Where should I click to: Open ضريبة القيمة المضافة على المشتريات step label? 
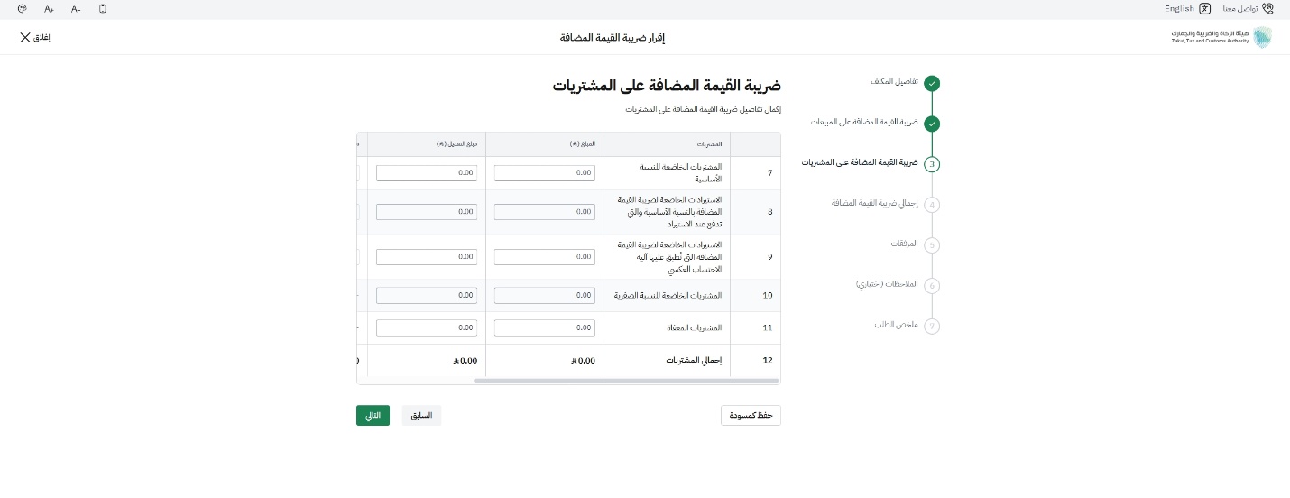point(860,162)
